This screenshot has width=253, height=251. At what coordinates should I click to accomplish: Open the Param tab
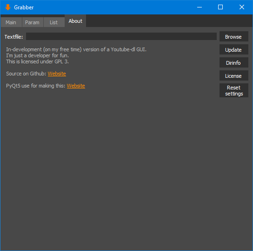click(x=33, y=22)
